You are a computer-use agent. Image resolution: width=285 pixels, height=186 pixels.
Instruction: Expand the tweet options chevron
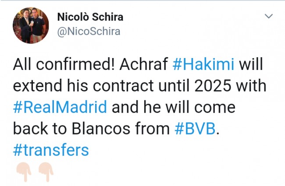267,17
